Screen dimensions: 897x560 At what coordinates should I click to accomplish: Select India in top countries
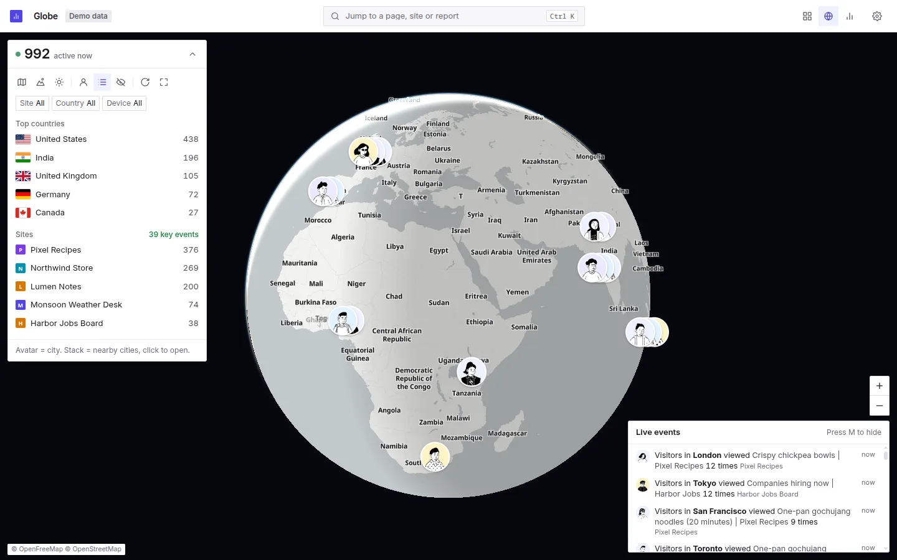click(x=107, y=158)
